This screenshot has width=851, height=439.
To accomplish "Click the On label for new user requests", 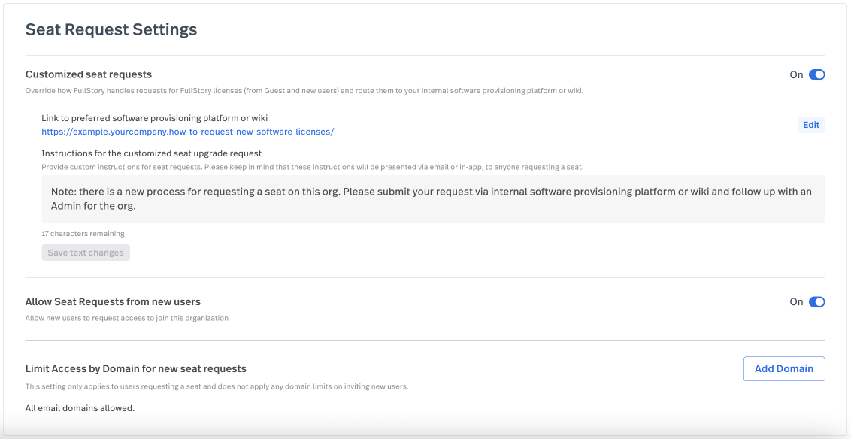I will pyautogui.click(x=797, y=301).
